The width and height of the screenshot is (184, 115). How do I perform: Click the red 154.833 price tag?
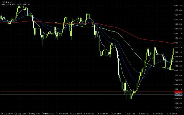click(178, 92)
